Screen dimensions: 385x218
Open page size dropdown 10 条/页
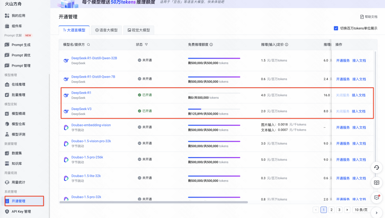tap(361, 210)
